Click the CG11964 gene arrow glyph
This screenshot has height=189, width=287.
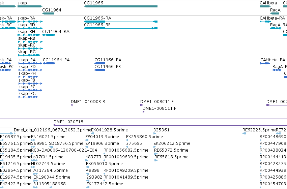pos(48,13)
